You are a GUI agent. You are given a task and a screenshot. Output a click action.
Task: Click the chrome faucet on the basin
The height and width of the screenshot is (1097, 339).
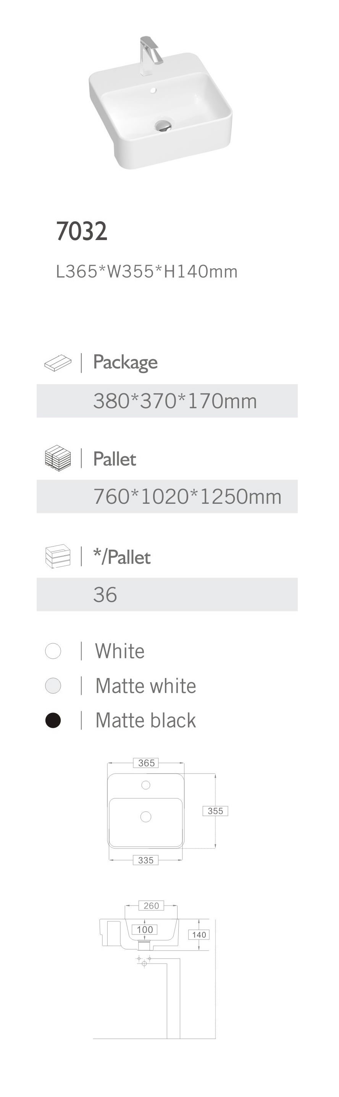pos(149,55)
